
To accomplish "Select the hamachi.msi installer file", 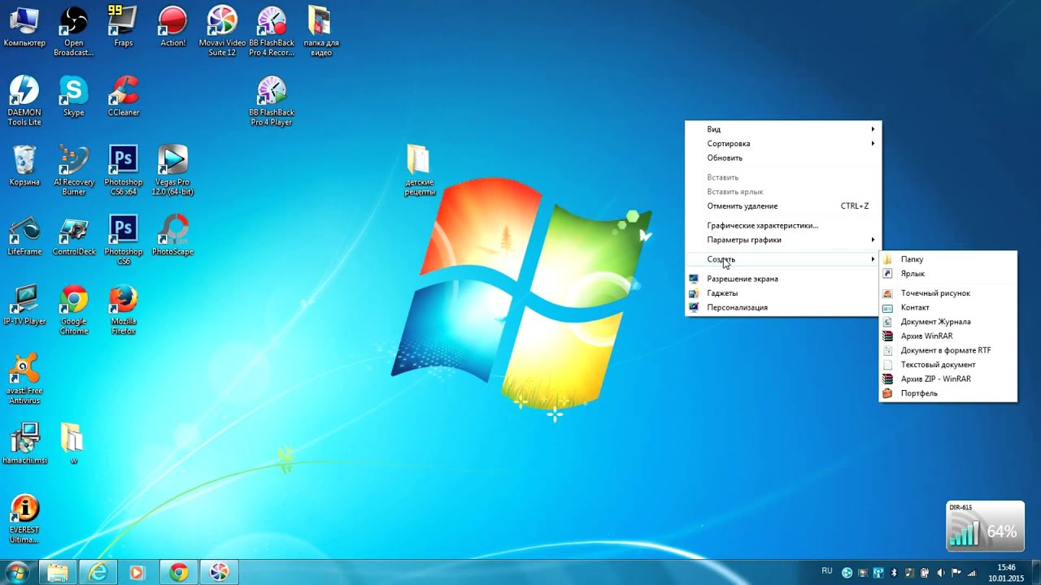I will point(24,444).
